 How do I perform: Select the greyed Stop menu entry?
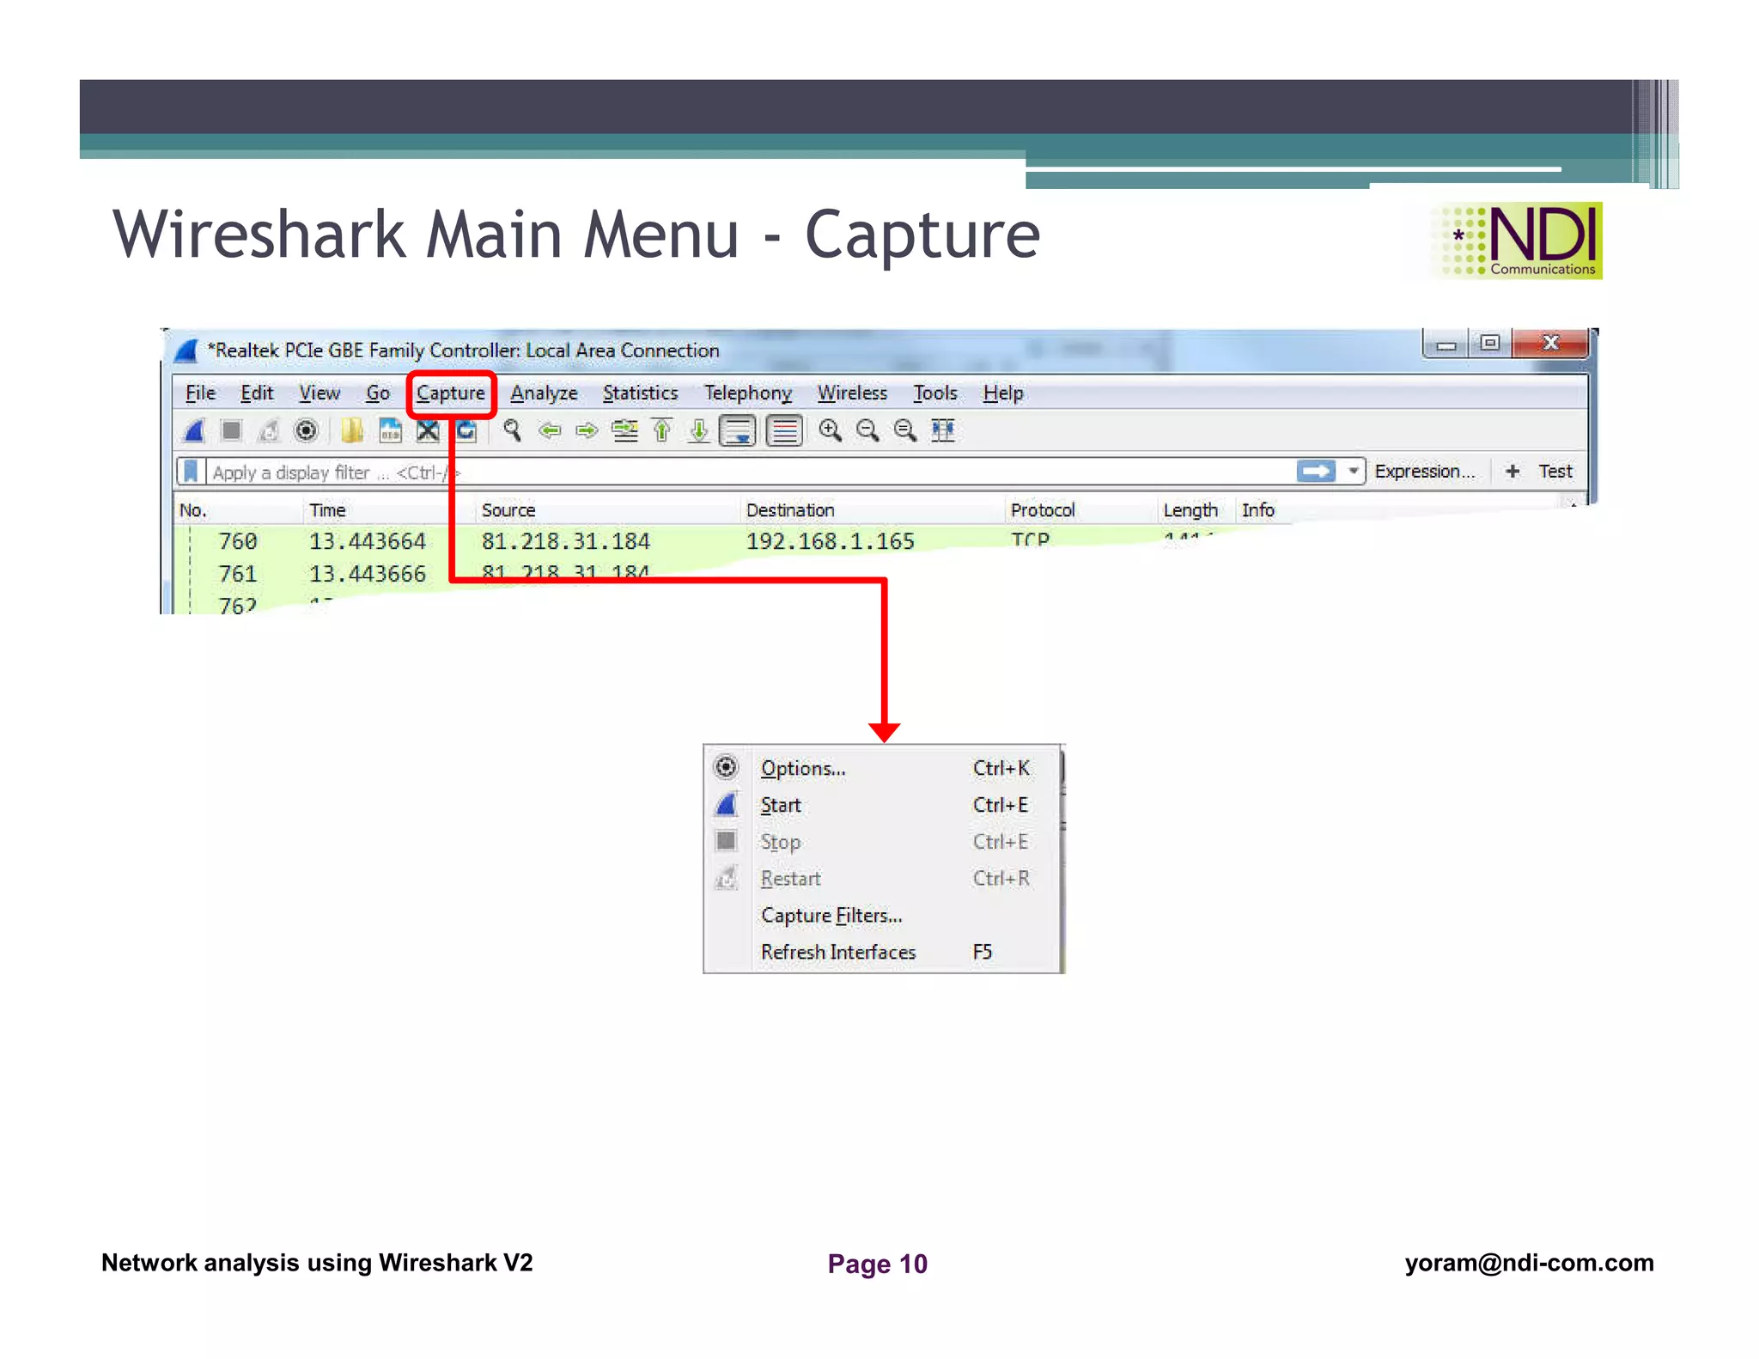882,842
